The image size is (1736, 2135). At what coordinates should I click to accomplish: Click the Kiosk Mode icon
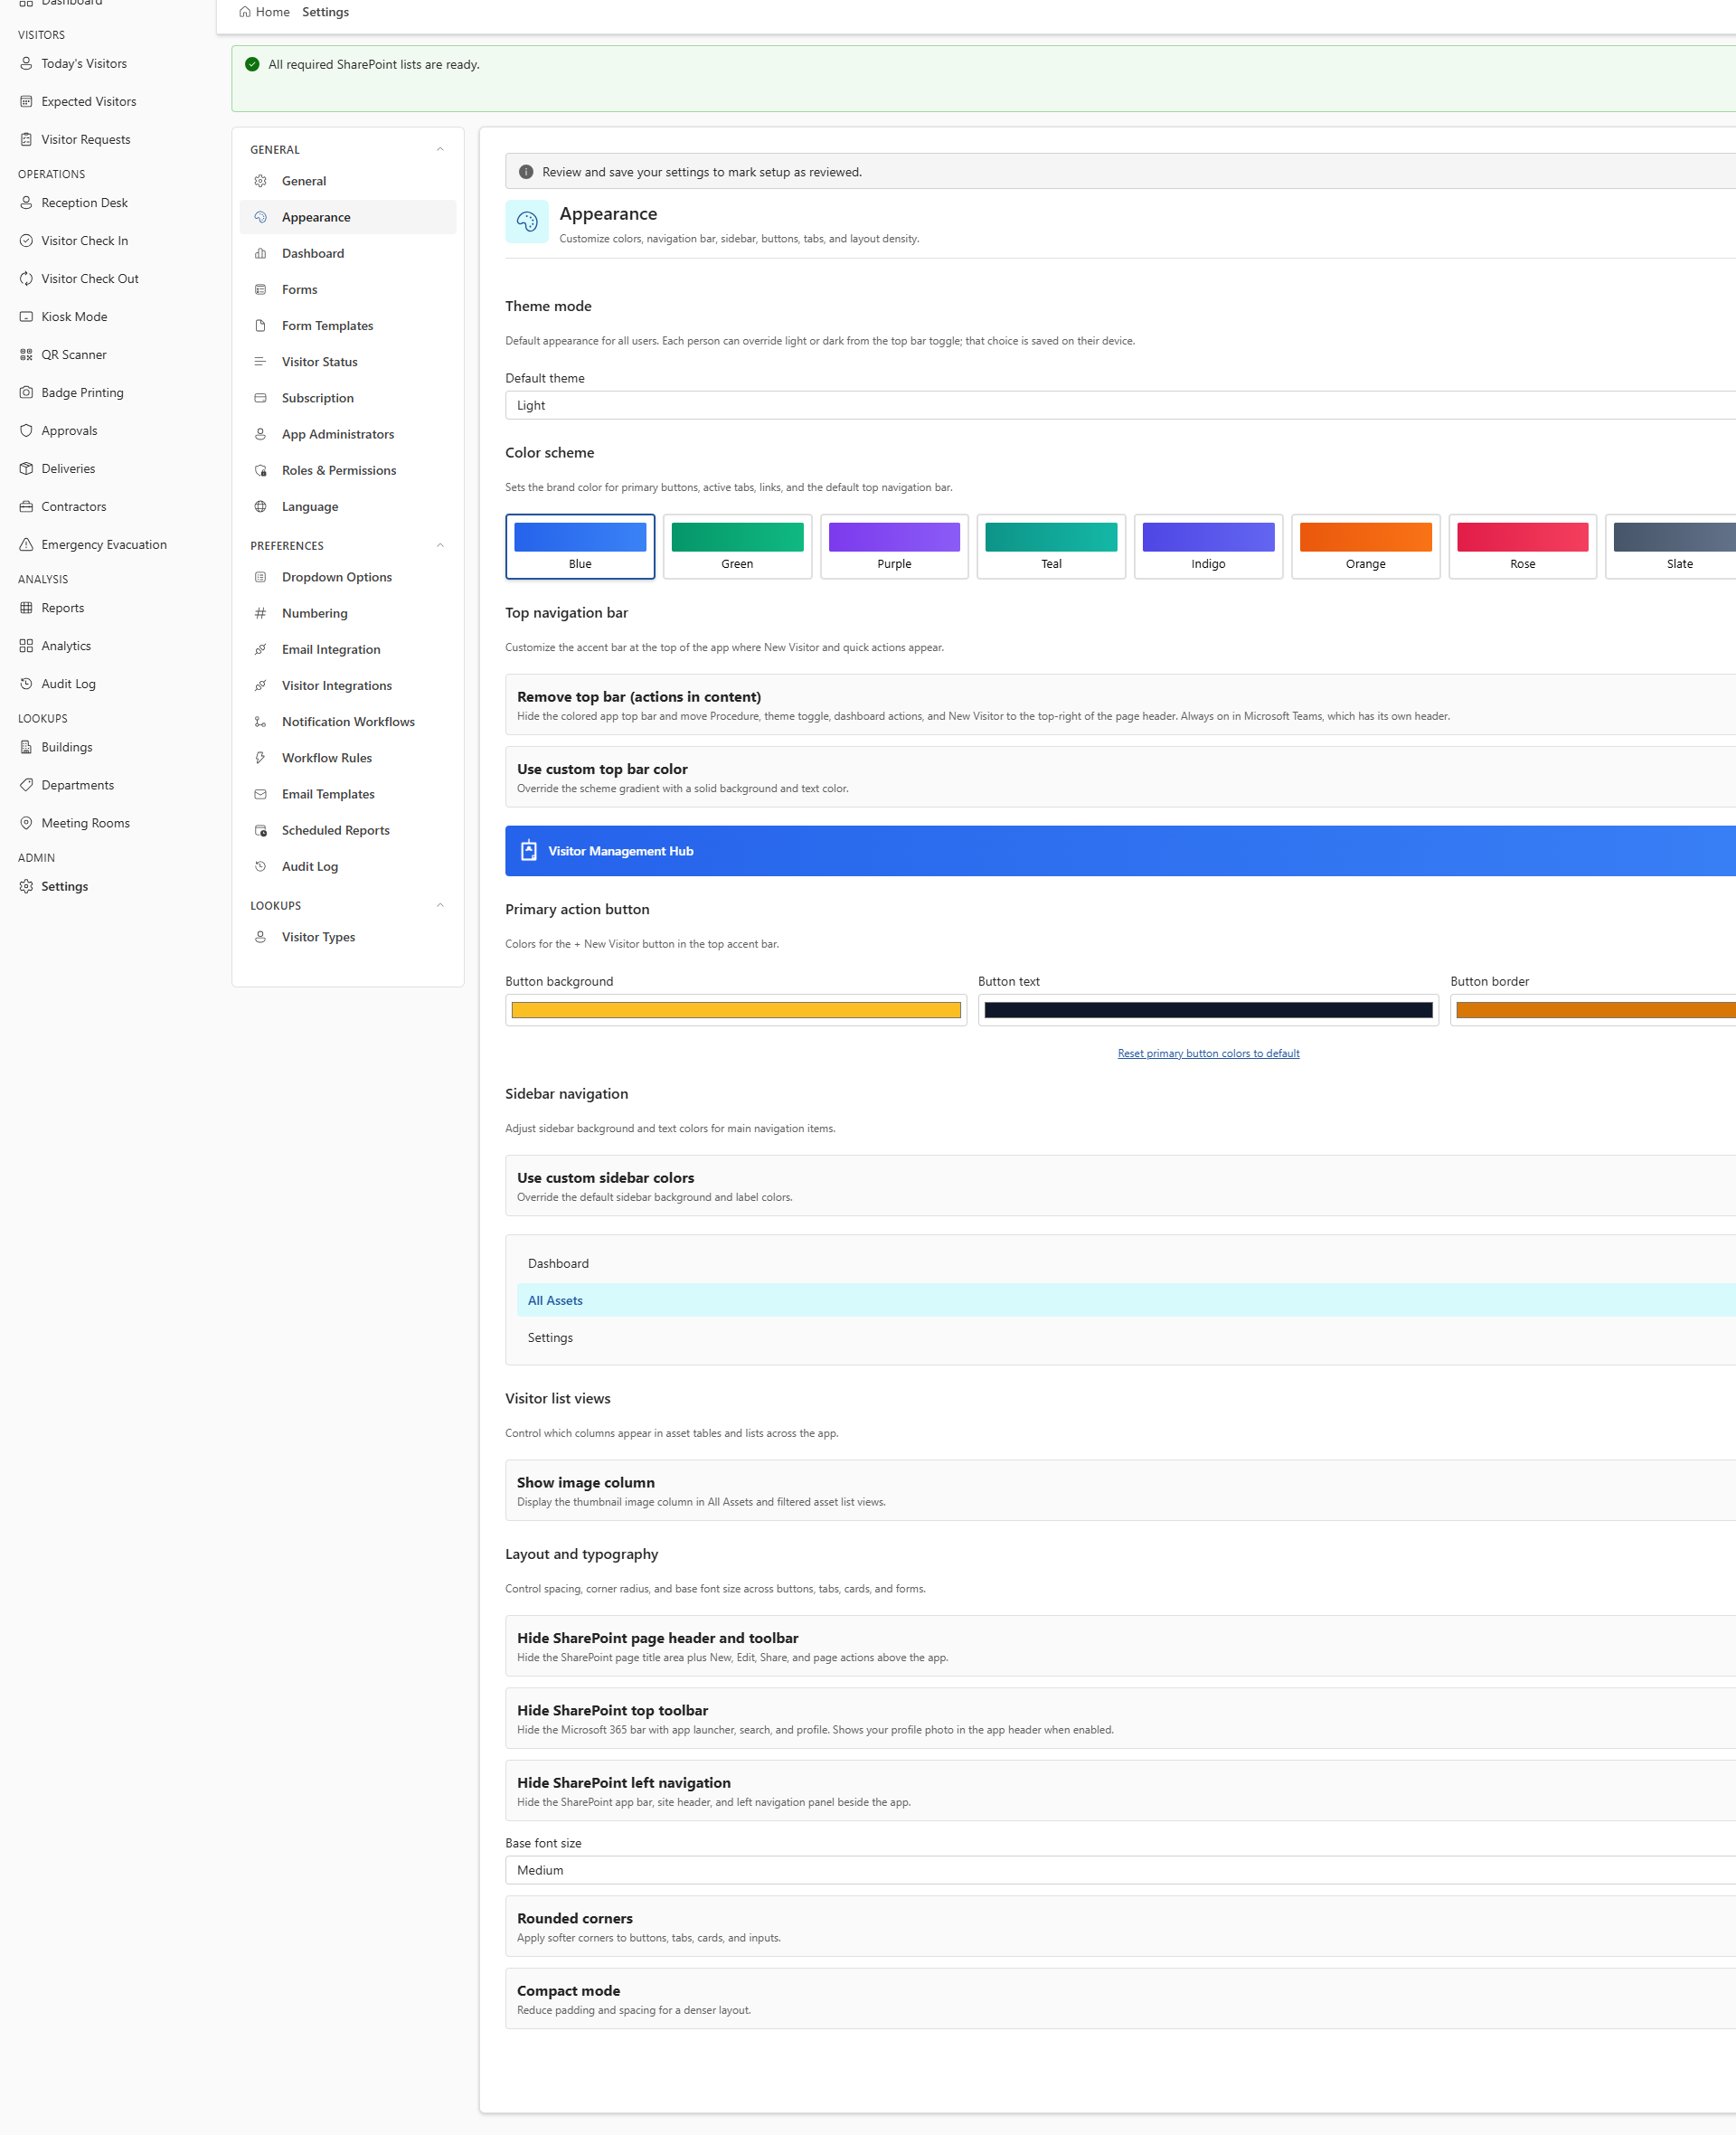[x=26, y=317]
